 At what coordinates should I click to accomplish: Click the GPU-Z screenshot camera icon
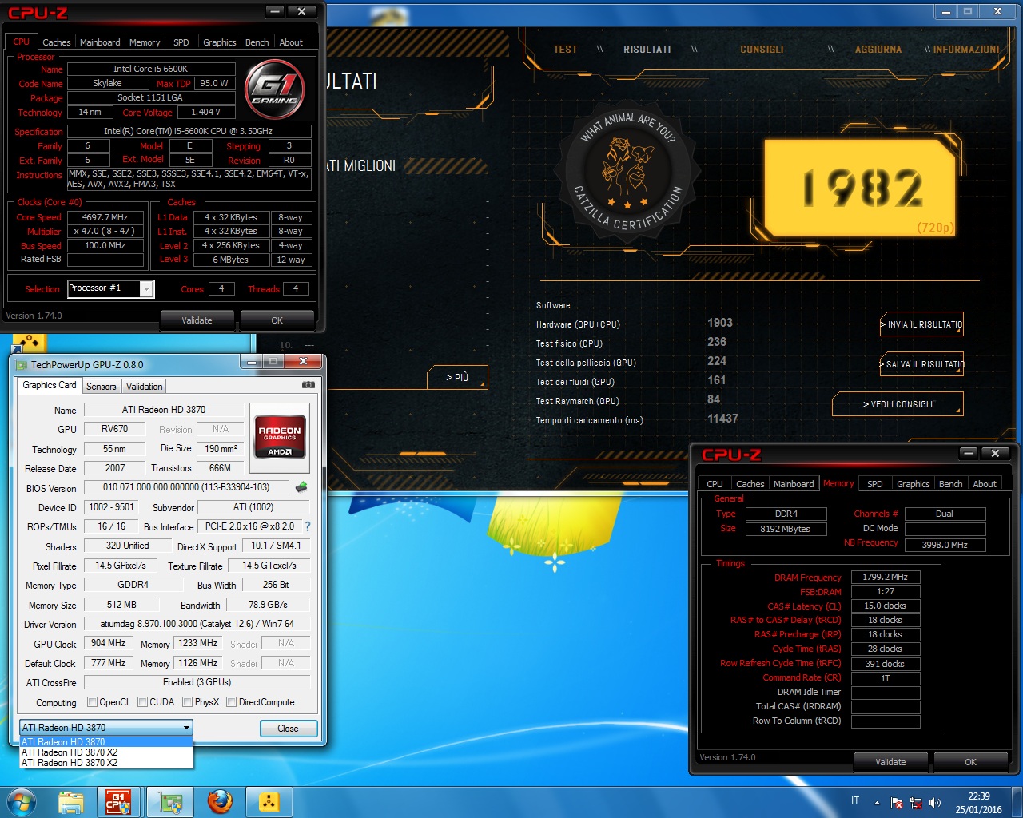point(308,385)
